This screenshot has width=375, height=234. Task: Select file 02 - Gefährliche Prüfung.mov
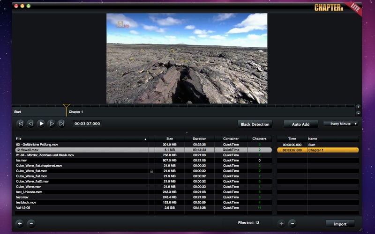tap(143, 145)
